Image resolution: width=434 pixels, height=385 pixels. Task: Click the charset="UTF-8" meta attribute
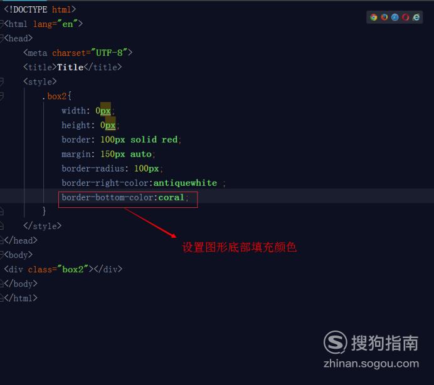pyautogui.click(x=90, y=53)
